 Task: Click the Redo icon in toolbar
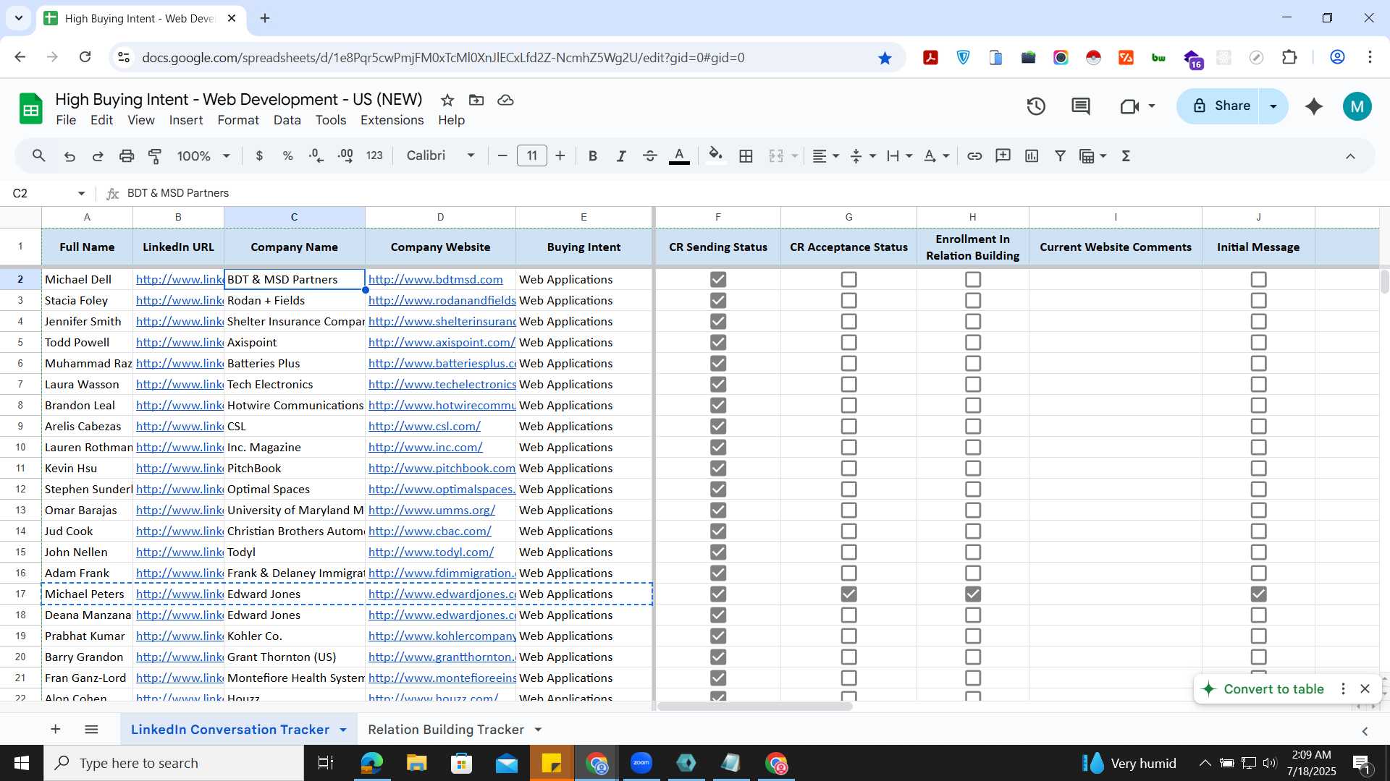[98, 156]
